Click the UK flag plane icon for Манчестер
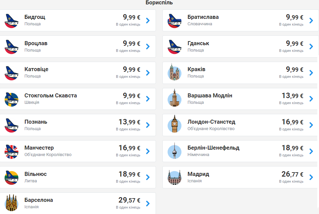319x214 pixels. (11, 151)
